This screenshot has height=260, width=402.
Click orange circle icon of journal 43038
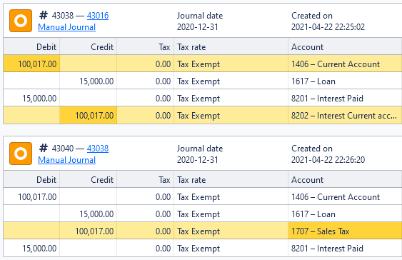point(21,21)
